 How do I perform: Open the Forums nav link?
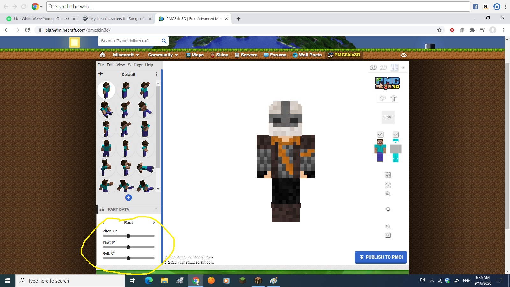[x=275, y=55]
